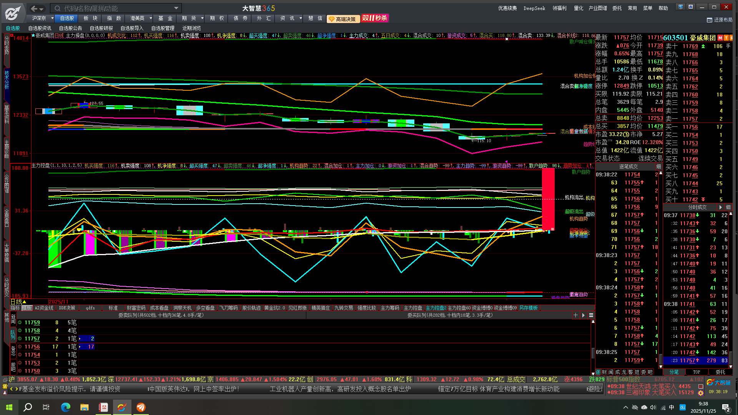Click the 高端决策 button
738x415 pixels.
click(343, 19)
